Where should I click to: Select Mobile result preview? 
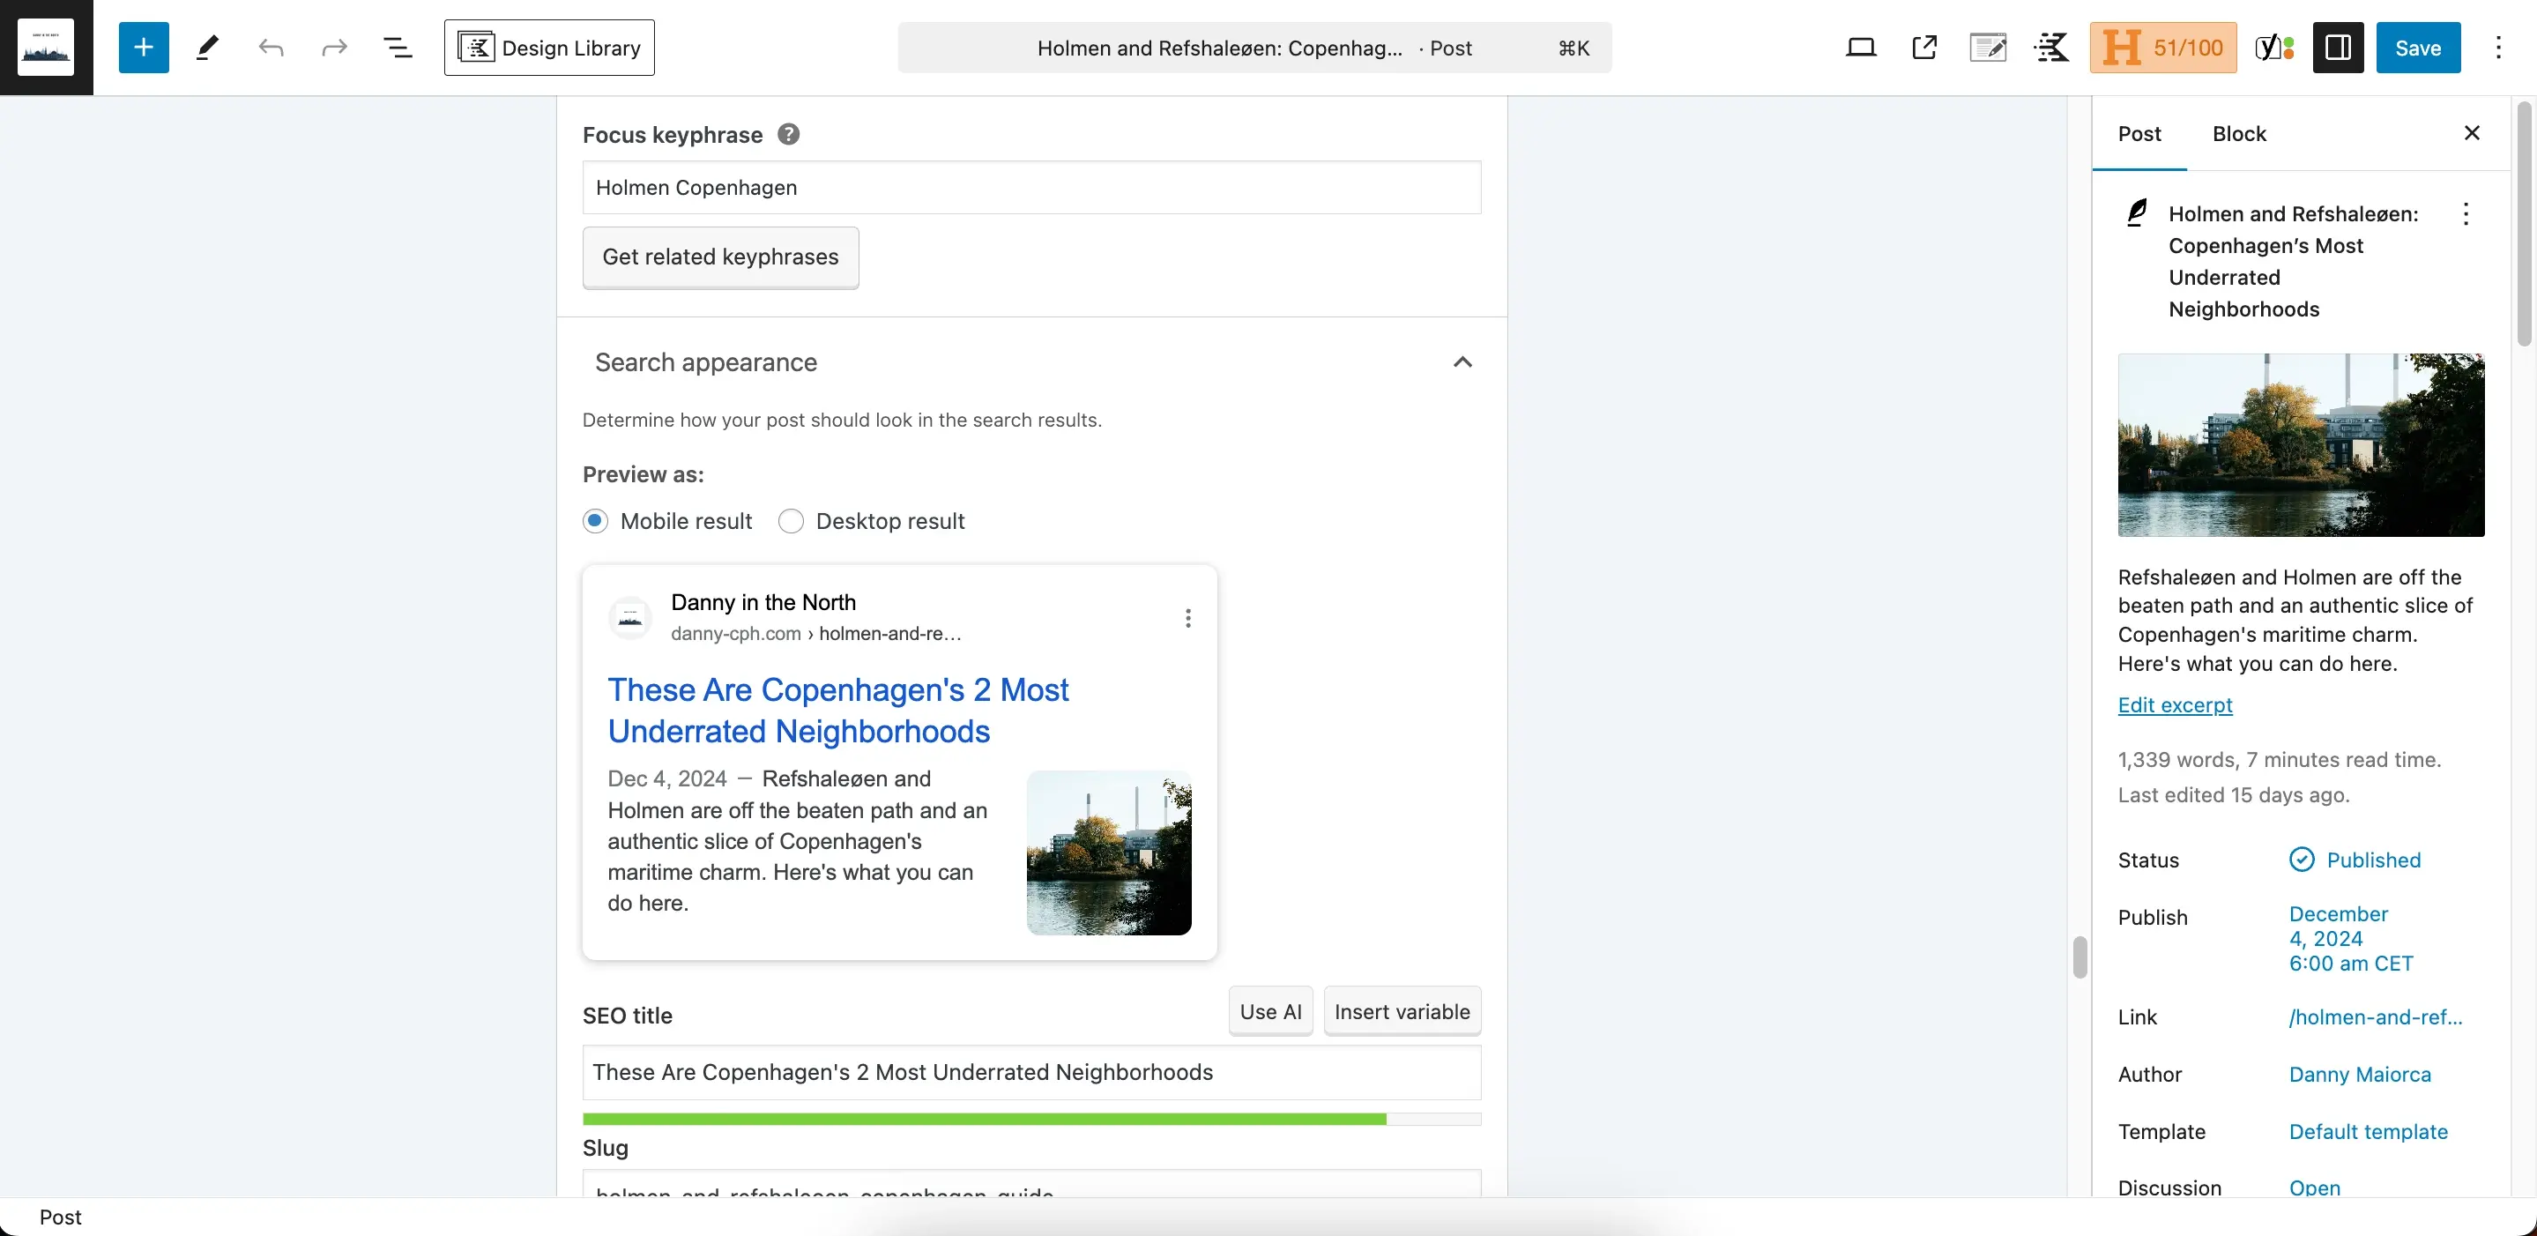pyautogui.click(x=595, y=521)
